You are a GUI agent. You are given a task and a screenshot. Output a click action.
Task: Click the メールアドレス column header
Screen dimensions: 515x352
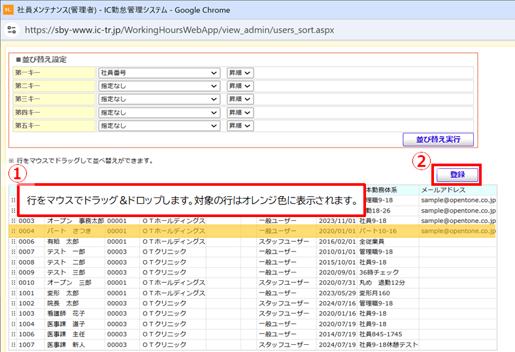pyautogui.click(x=443, y=190)
